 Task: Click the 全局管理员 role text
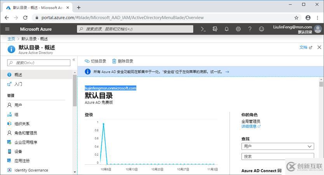point(251,121)
